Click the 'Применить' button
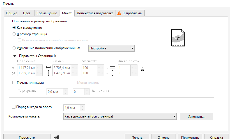This screenshot has height=139, width=230. (x=190, y=137)
